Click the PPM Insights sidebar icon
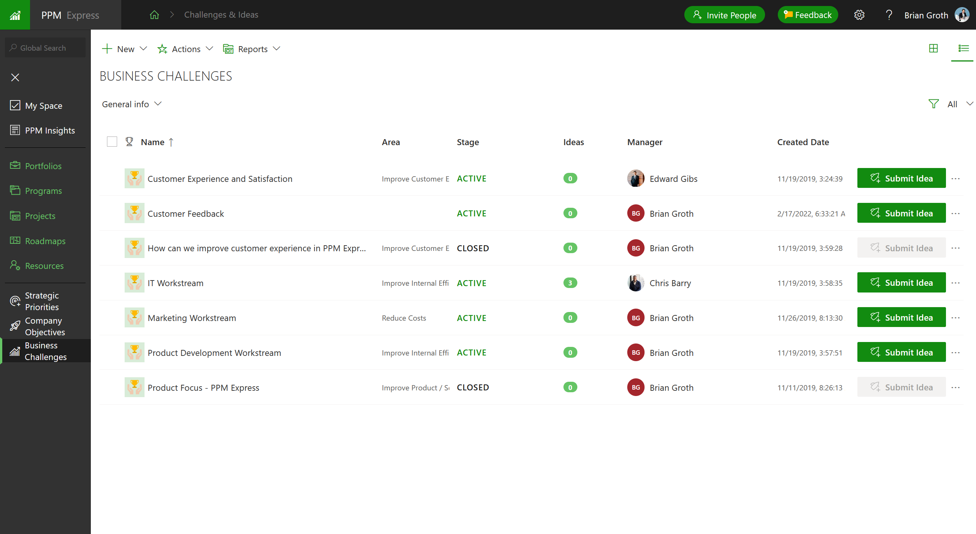The image size is (976, 534). tap(15, 129)
